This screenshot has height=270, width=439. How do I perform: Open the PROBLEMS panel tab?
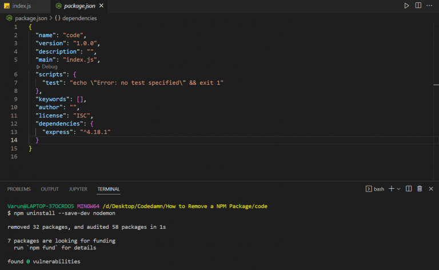(19, 189)
